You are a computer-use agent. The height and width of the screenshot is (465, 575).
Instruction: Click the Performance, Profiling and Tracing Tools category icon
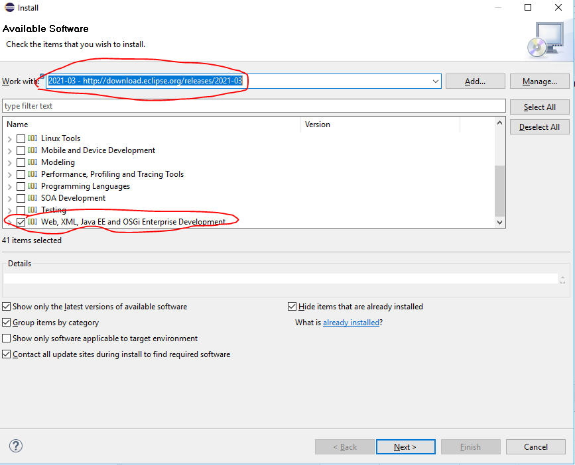point(32,174)
